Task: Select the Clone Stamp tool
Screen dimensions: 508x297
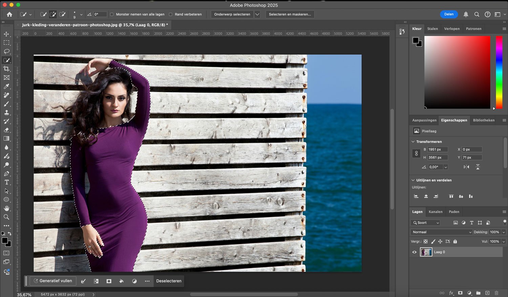Action: [6, 113]
